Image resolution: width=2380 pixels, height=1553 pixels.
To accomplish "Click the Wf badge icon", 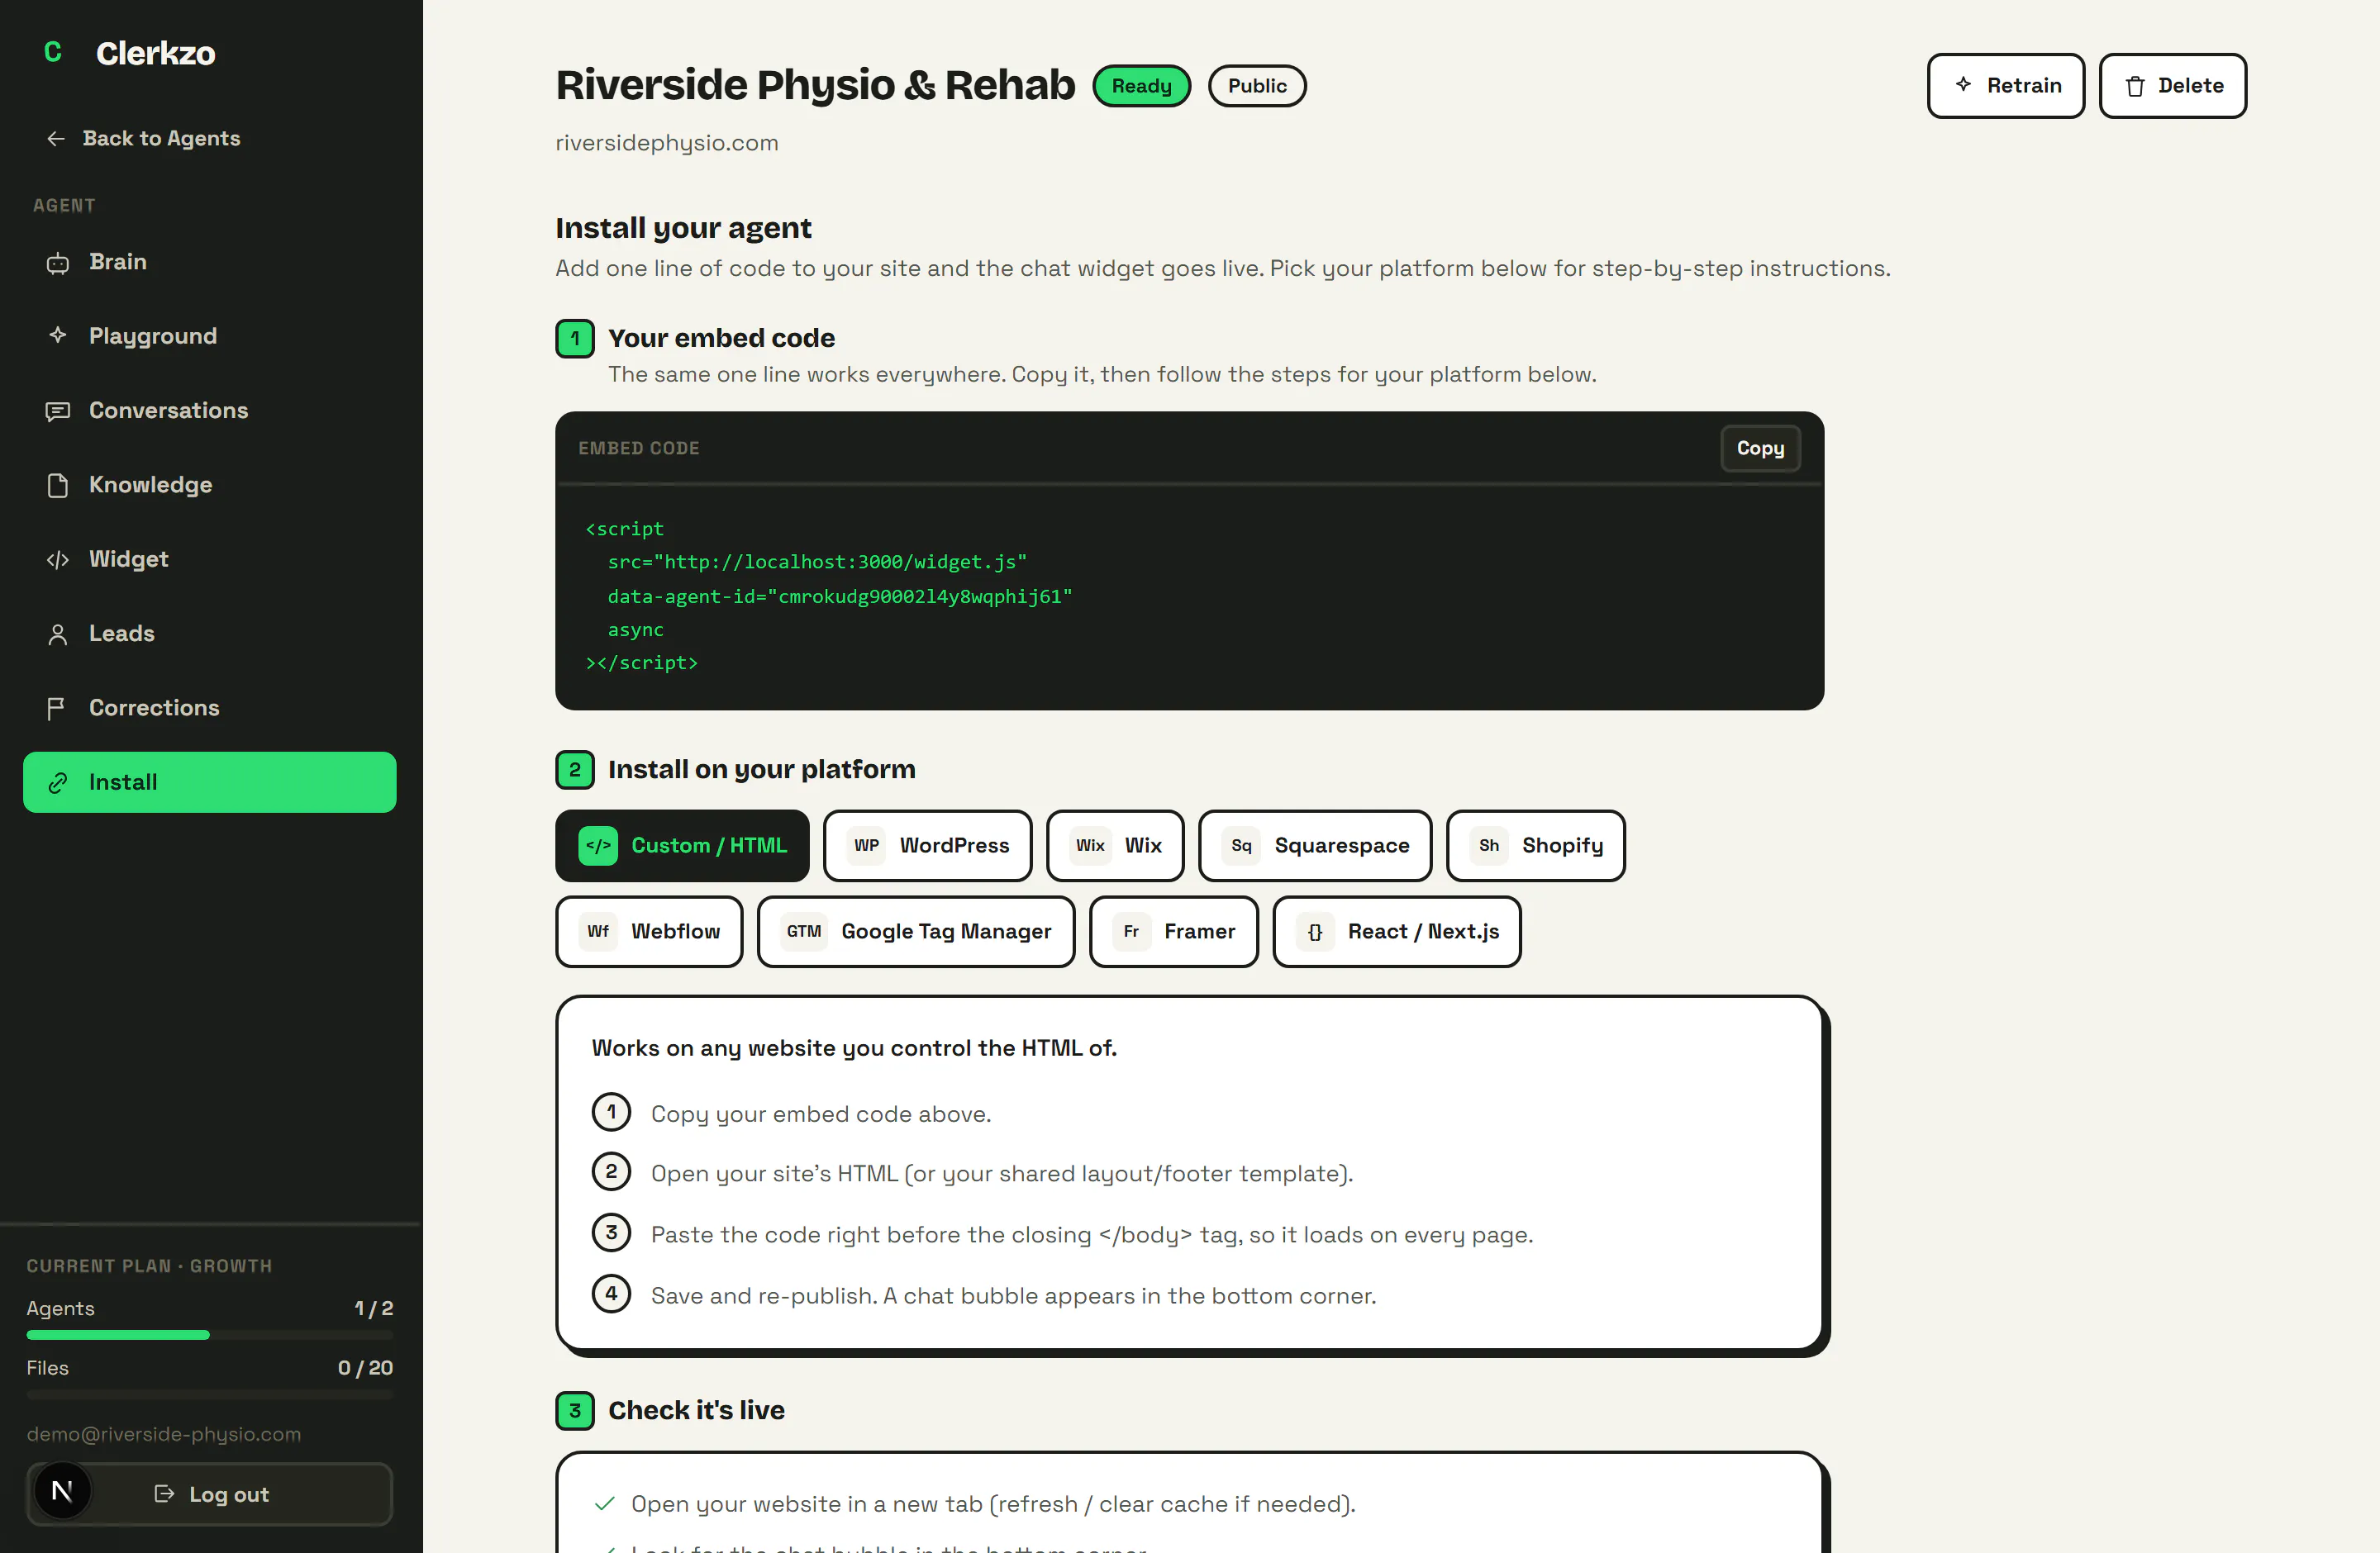I will click(x=598, y=932).
